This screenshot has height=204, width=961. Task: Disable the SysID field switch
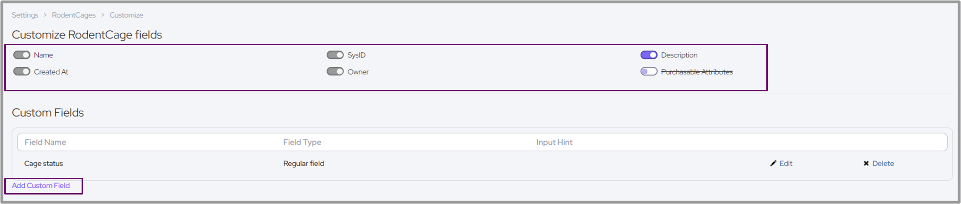click(x=335, y=55)
